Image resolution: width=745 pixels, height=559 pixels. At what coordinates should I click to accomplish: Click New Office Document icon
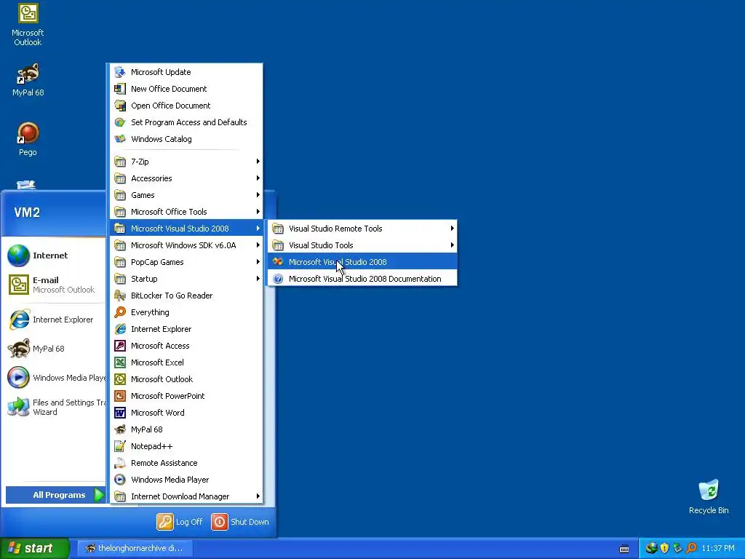coord(120,88)
